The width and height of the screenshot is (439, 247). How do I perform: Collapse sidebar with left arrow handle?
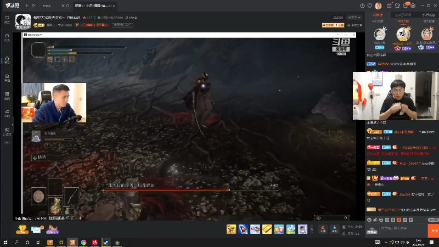tap(13, 125)
